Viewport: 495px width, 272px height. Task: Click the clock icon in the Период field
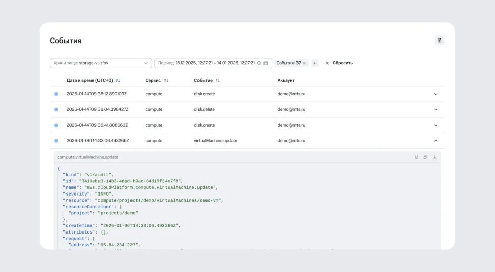(259, 63)
